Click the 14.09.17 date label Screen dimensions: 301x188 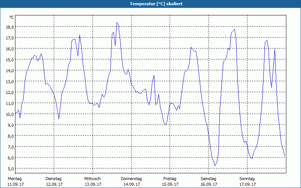point(132,184)
